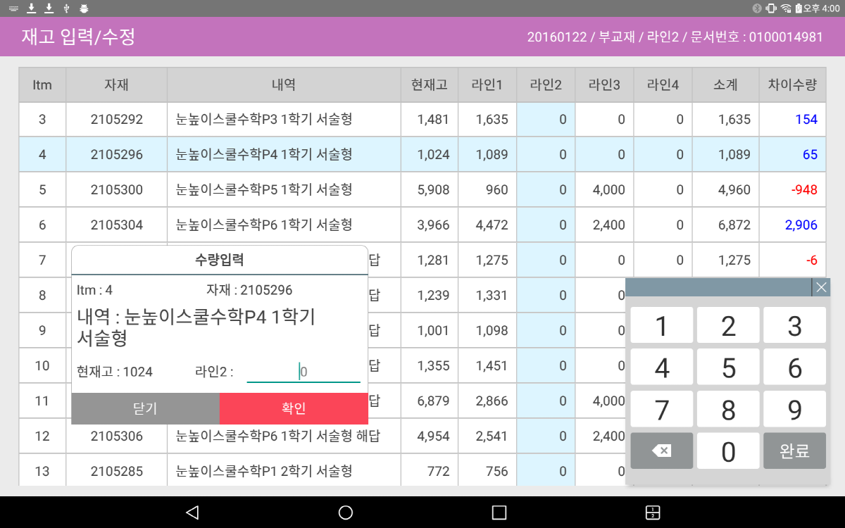The width and height of the screenshot is (845, 528).
Task: Click difference value -948
Action: pyautogui.click(x=804, y=190)
